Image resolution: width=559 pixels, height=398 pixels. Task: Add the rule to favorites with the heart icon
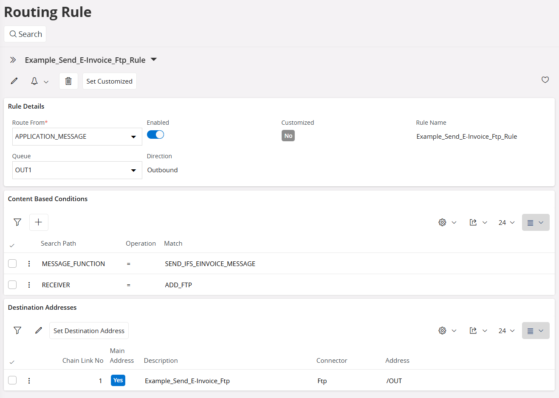pos(545,80)
